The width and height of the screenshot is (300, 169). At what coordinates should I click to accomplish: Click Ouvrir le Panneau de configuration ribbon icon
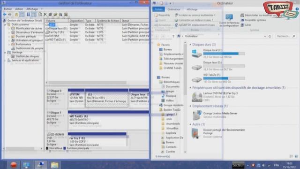229,17
